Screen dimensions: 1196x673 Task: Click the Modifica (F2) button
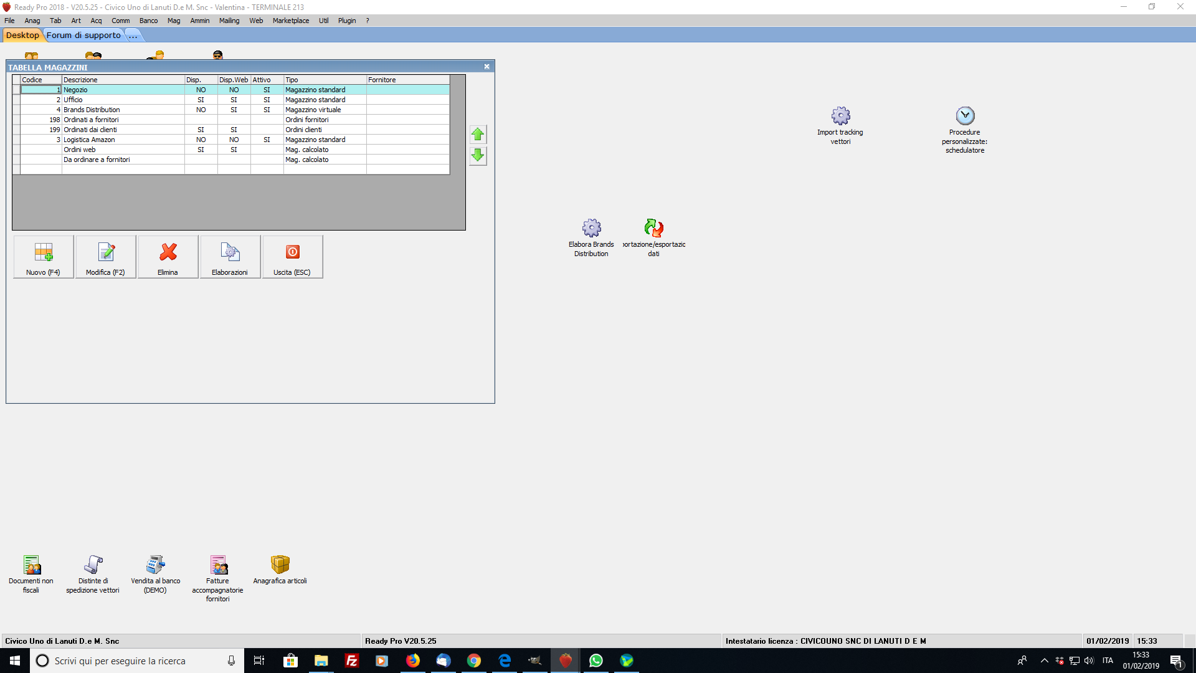pos(106,257)
